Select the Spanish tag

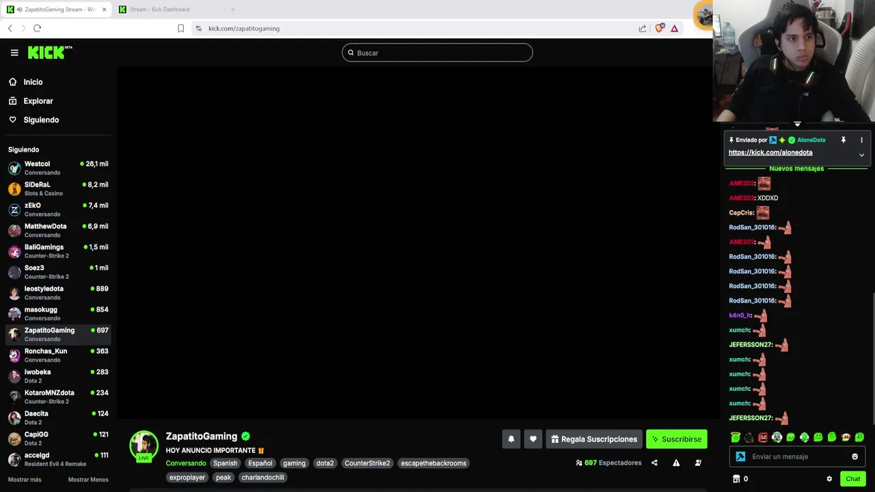coord(225,463)
